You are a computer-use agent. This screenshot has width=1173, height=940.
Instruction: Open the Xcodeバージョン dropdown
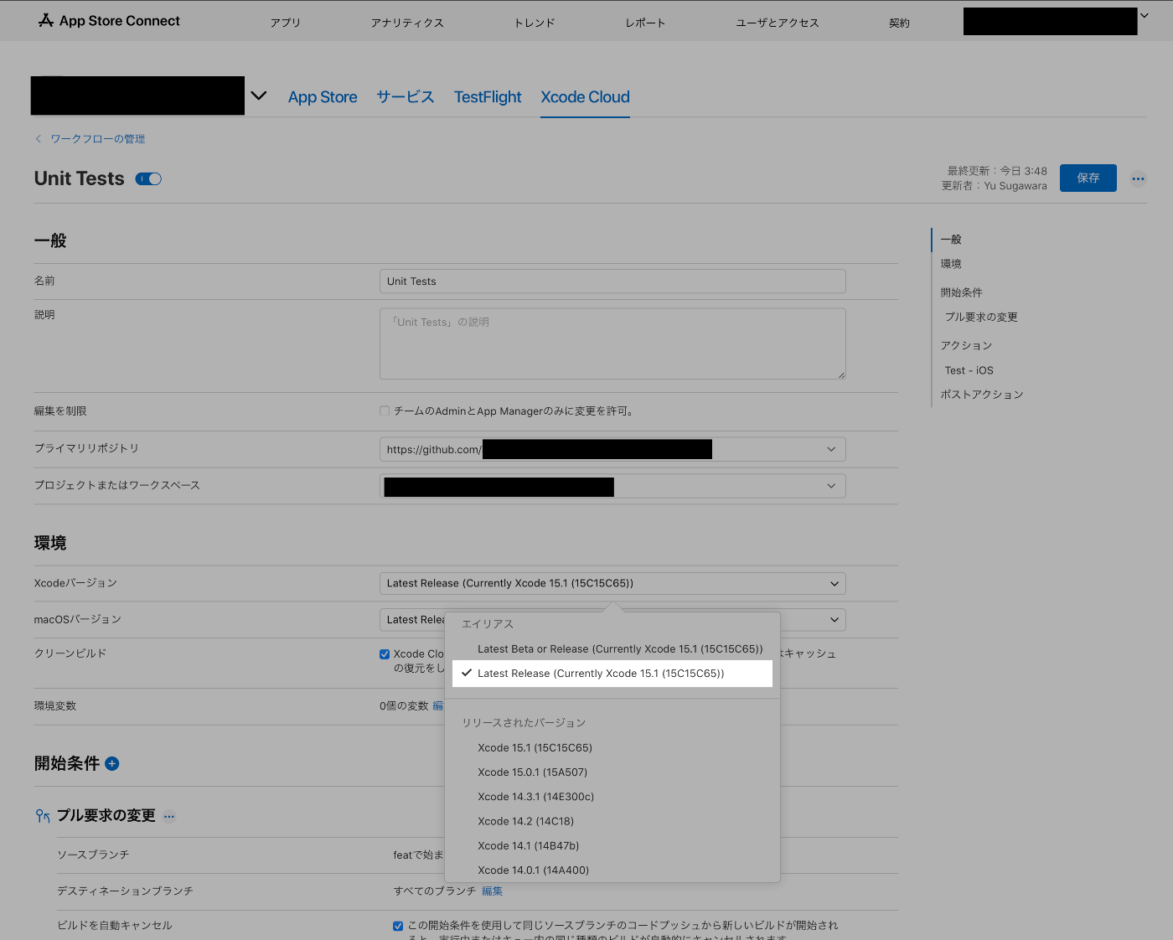[612, 583]
